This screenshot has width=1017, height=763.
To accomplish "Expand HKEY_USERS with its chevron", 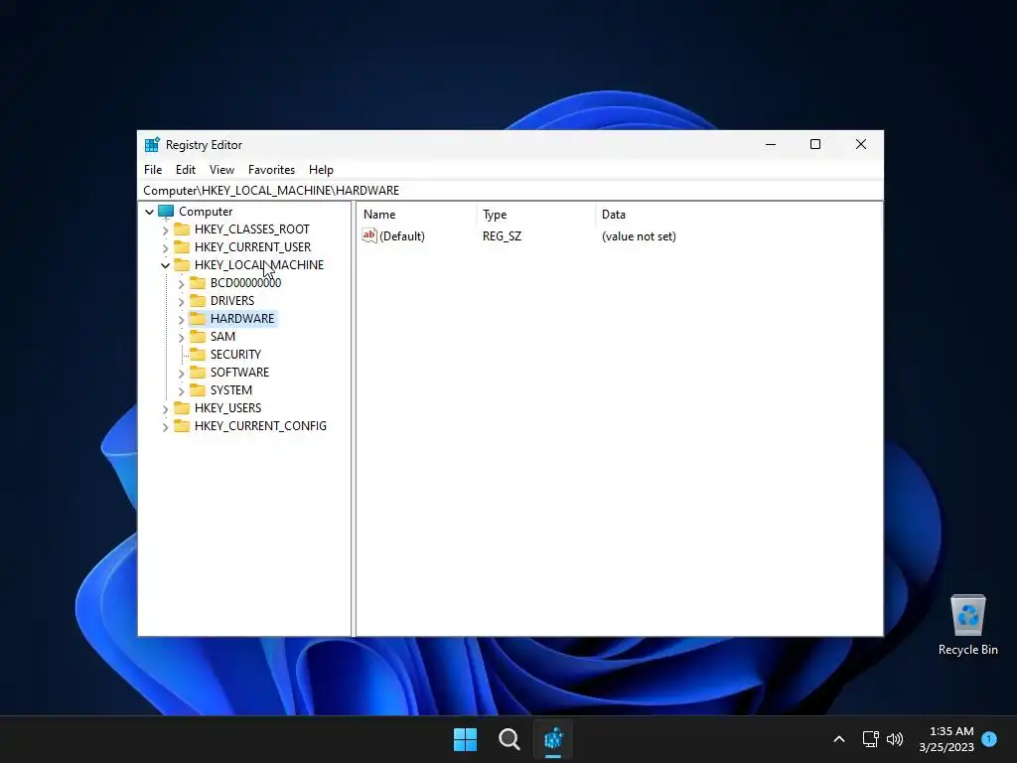I will click(165, 408).
